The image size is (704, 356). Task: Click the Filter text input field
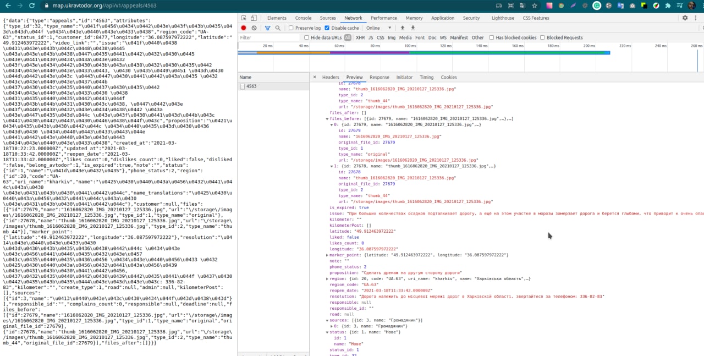tap(269, 38)
